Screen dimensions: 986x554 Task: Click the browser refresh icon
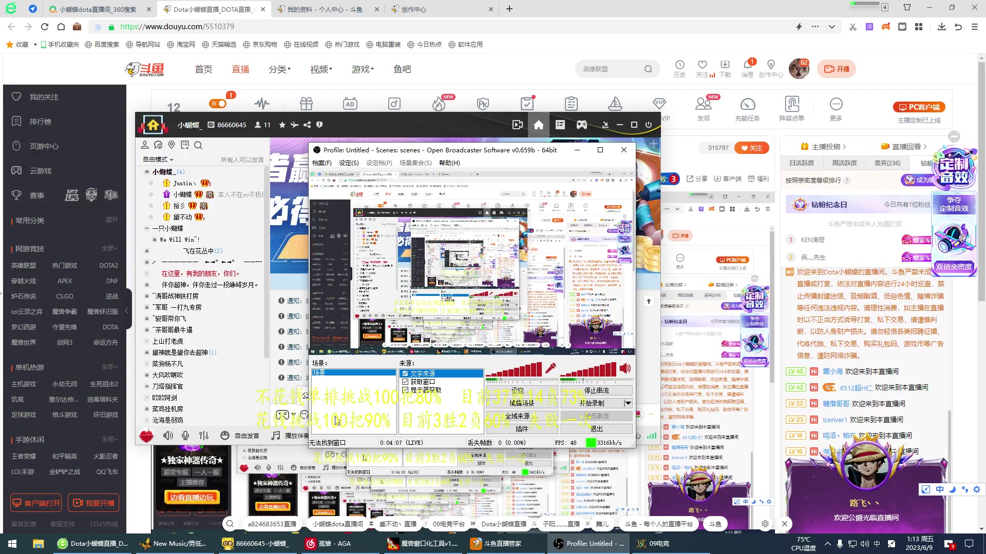coord(45,27)
